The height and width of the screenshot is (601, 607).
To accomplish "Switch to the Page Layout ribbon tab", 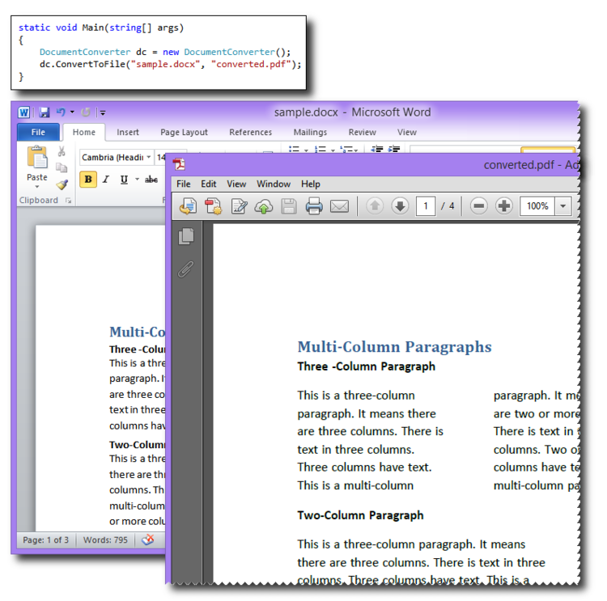I will click(184, 132).
